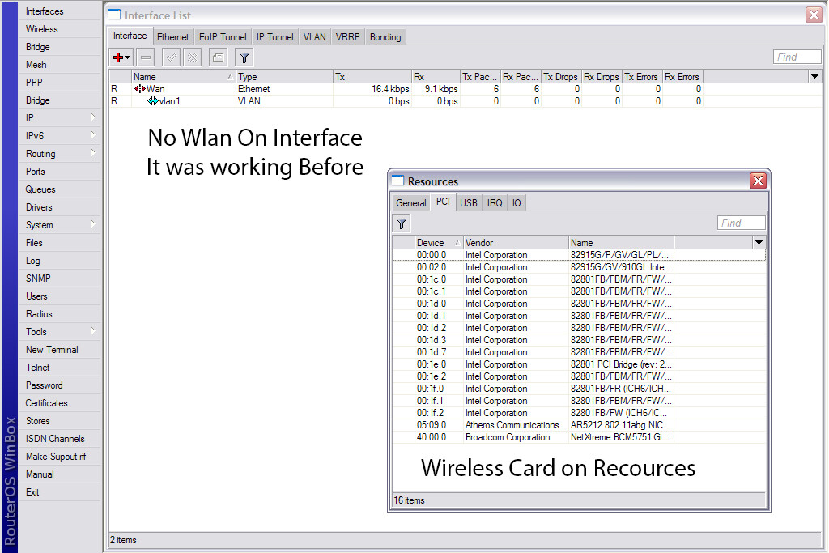Click the Find field in Resources window

pos(741,223)
